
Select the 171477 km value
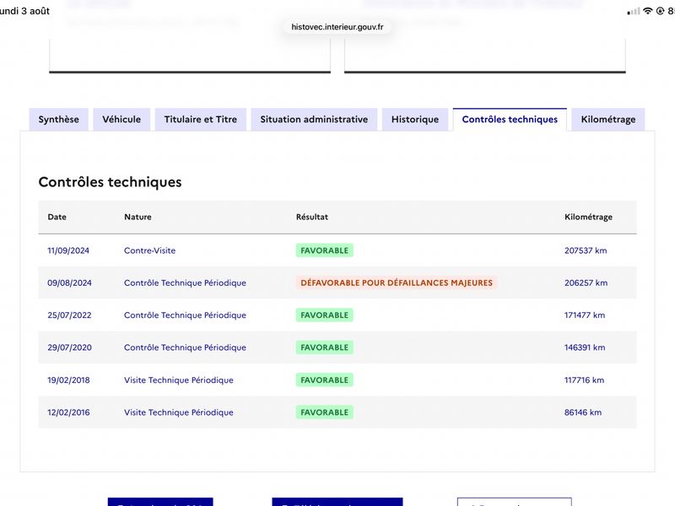[x=585, y=315]
